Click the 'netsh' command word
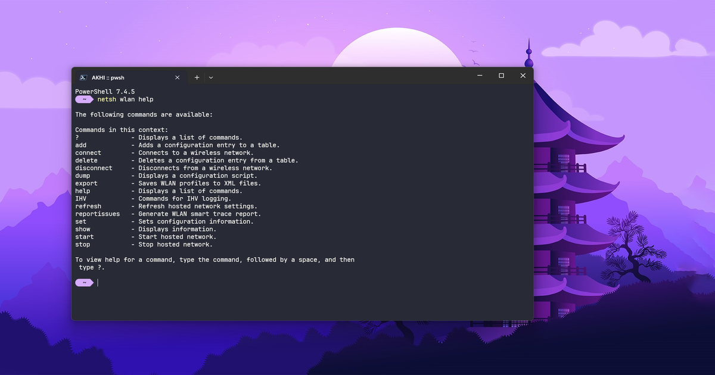This screenshot has width=715, height=375. point(107,99)
